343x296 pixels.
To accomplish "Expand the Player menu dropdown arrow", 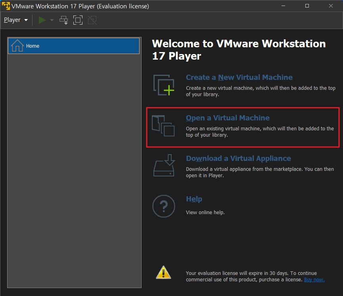I will 26,20.
